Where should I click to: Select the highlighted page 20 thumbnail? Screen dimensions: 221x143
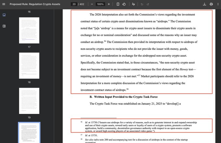pos(29,133)
